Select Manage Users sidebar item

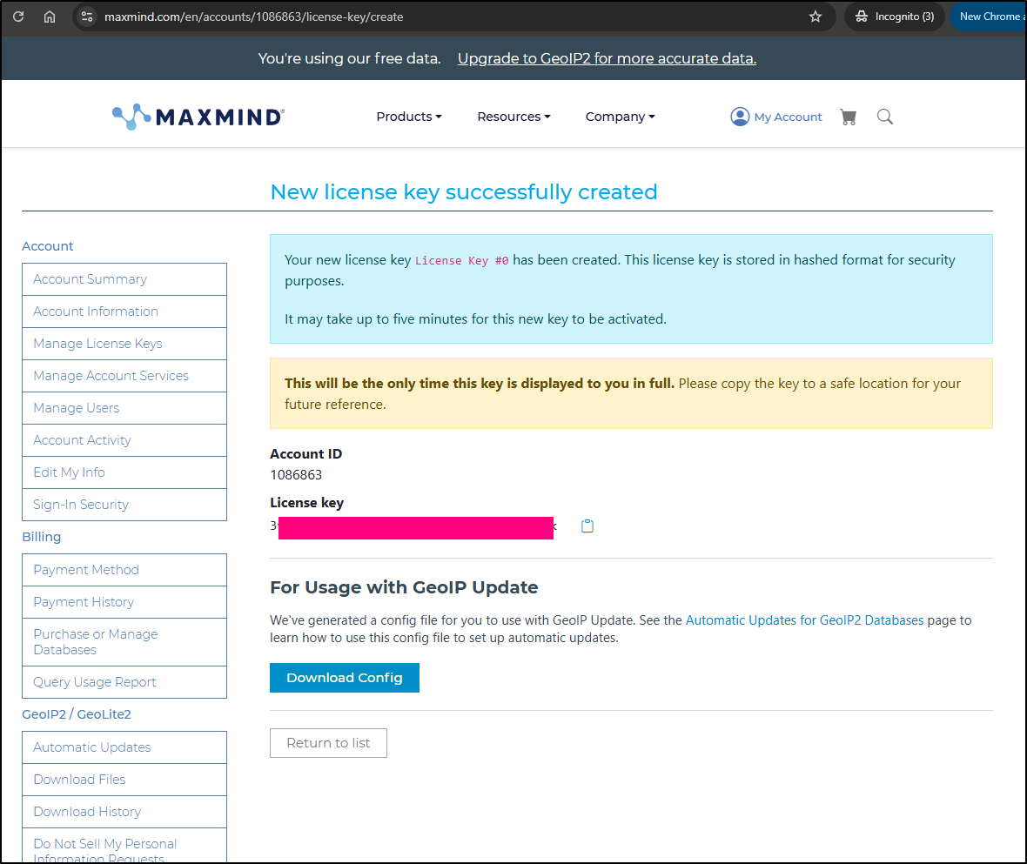point(124,408)
